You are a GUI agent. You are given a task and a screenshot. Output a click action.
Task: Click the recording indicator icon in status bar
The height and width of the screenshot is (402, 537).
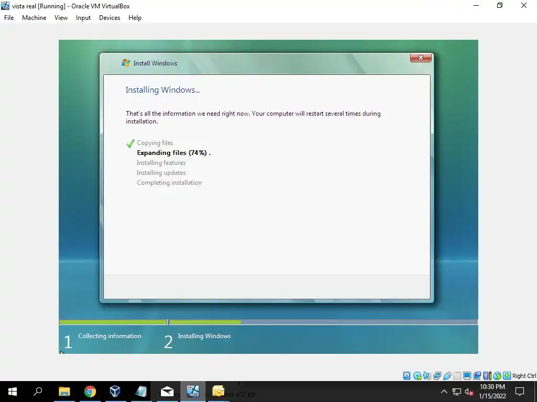(477, 376)
